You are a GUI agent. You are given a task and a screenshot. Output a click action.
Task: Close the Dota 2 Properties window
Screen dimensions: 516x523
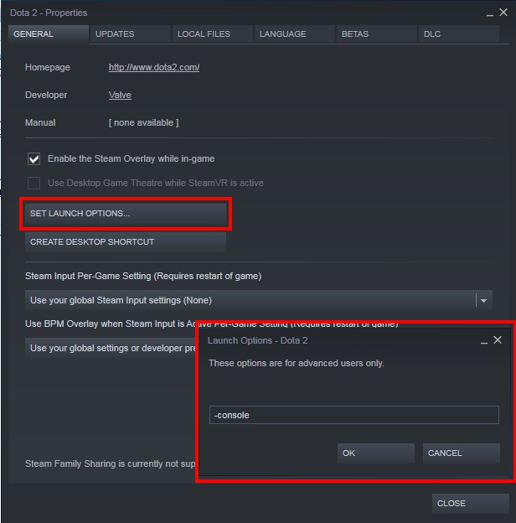[503, 13]
